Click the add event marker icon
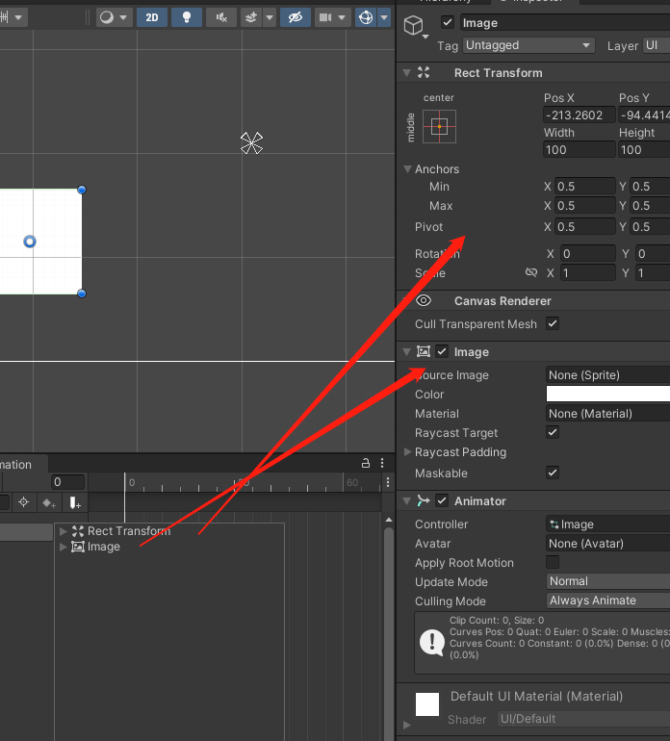 (x=75, y=502)
